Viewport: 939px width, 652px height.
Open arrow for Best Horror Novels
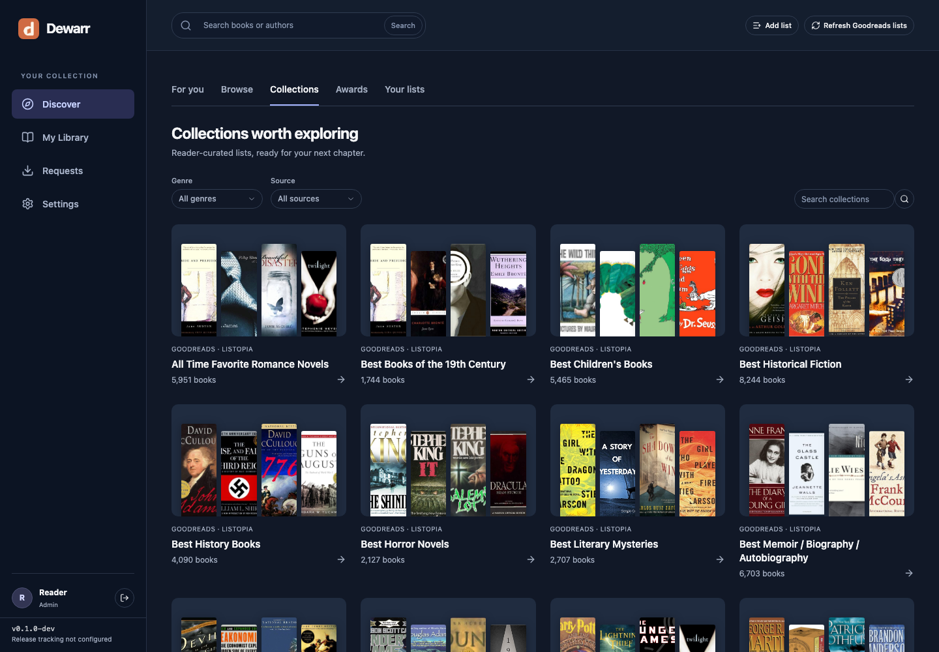[x=531, y=559]
